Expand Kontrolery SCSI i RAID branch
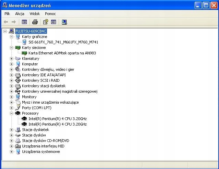219x169 pixels. tap(11, 81)
